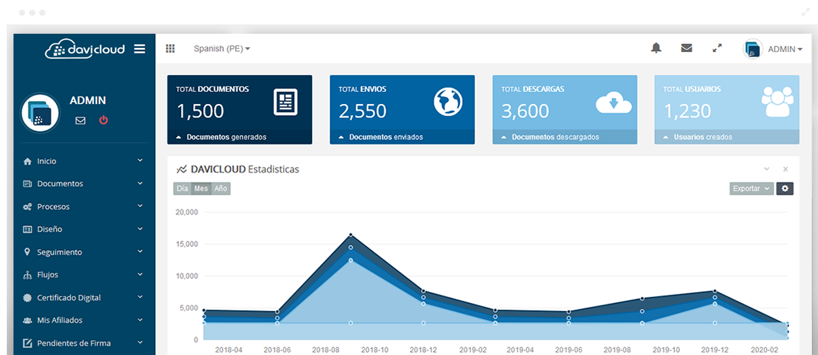Open chart settings gear icon
818x355 pixels.
784,189
